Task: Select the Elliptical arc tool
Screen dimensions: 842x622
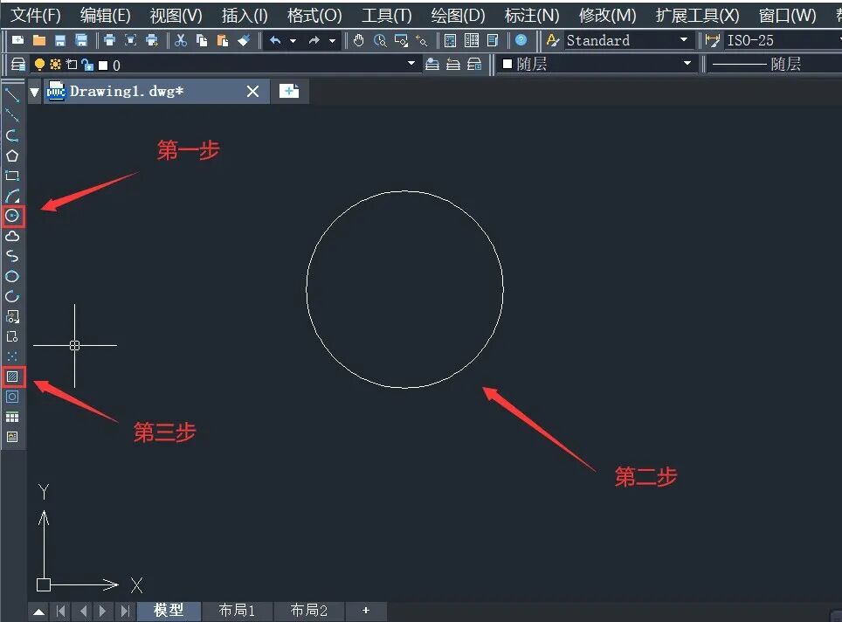Action: 12,296
